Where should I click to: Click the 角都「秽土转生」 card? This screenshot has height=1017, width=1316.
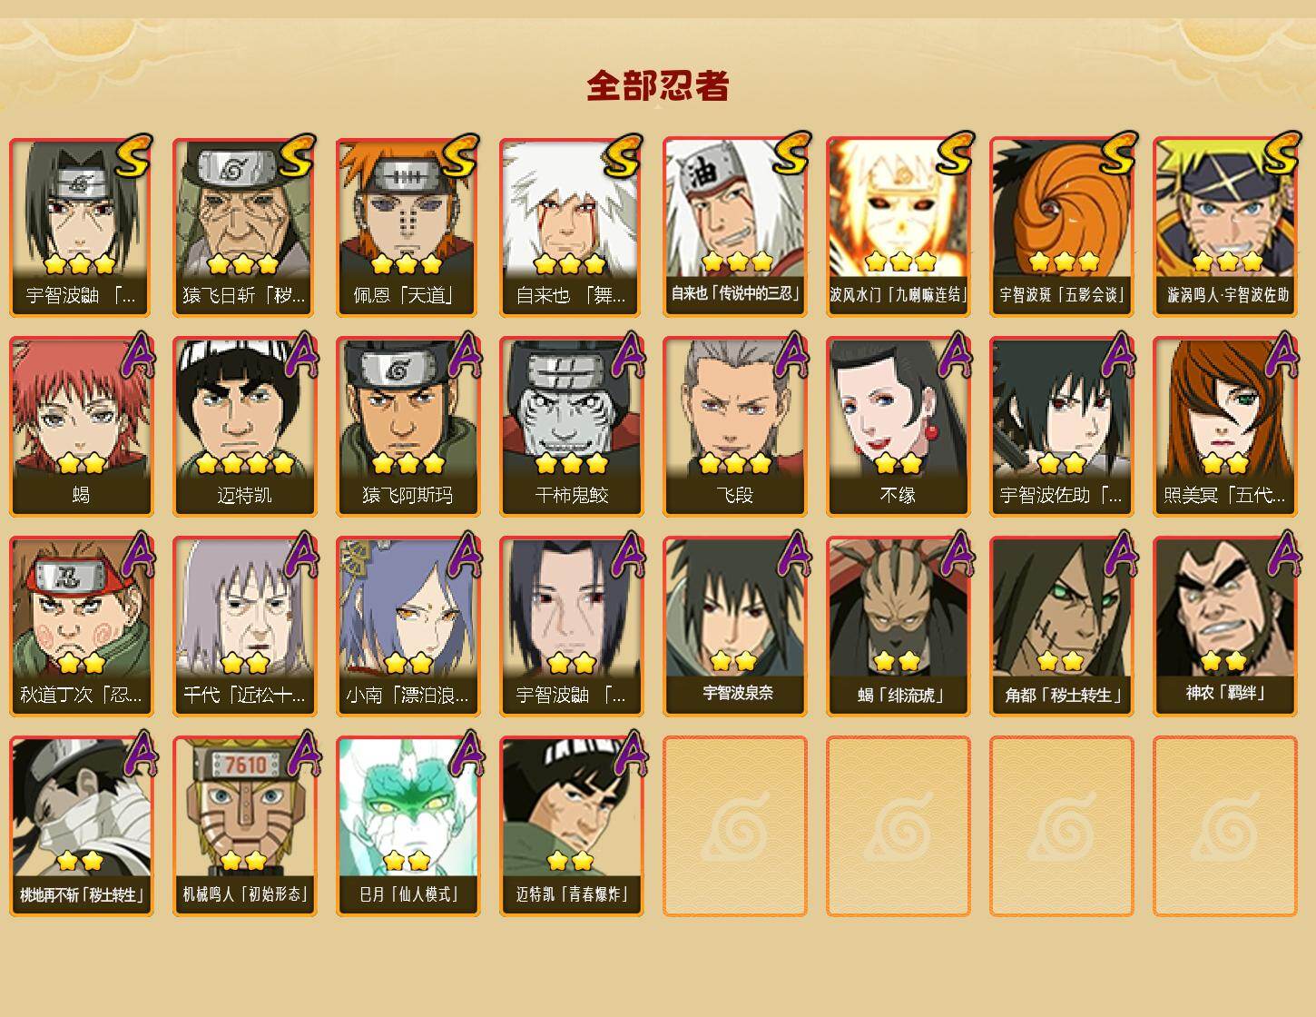1061,627
